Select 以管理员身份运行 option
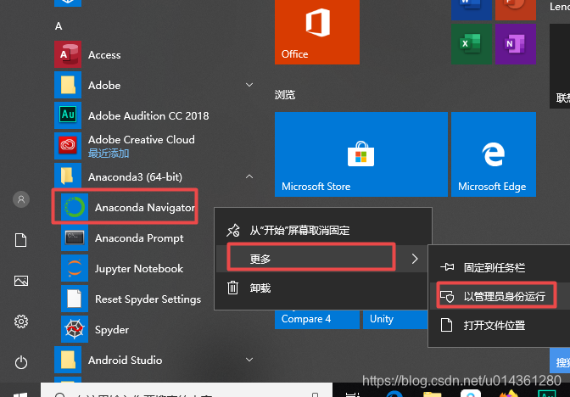The height and width of the screenshot is (397, 570). (x=500, y=296)
